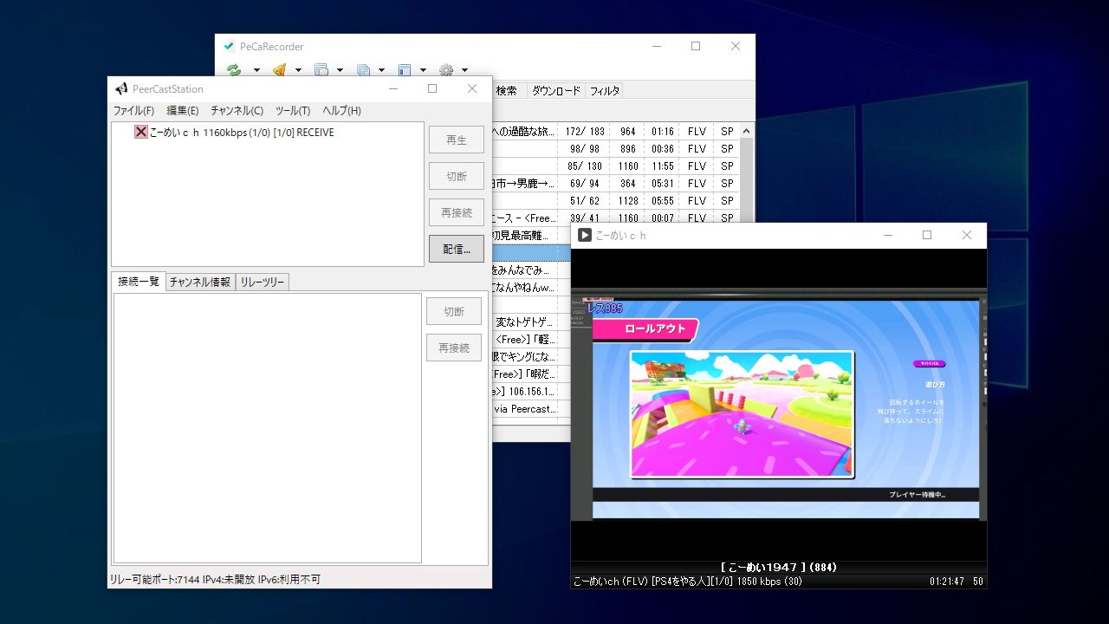
Task: Click the upper 切断 button beside channel list
Action: [457, 176]
